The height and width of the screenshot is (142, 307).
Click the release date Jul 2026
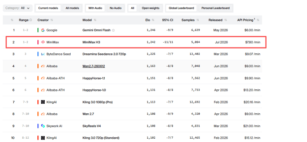click(x=221, y=42)
